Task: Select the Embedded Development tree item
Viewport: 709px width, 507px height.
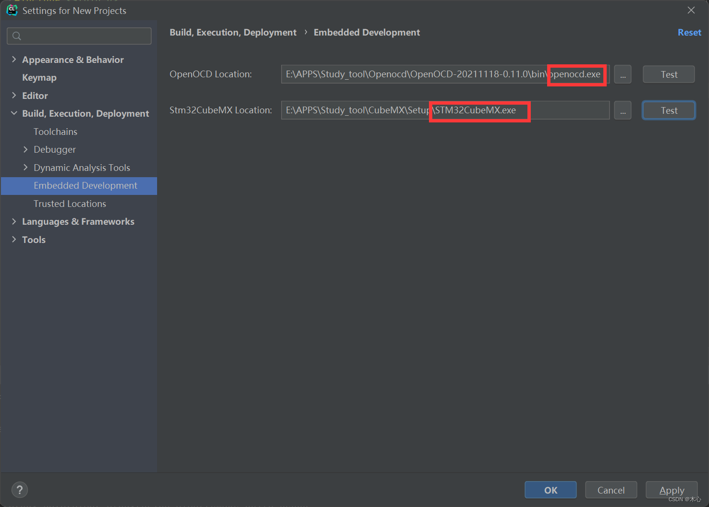Action: [79, 186]
